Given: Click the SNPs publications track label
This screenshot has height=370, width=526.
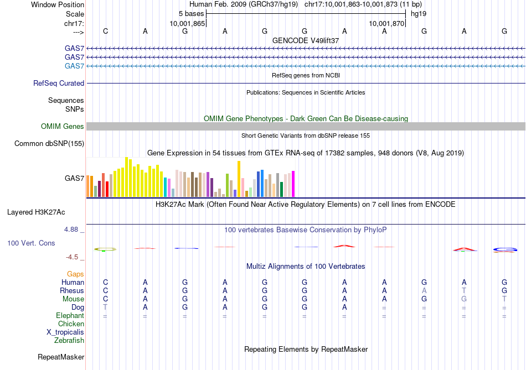Looking at the screenshot, I should (x=75, y=109).
